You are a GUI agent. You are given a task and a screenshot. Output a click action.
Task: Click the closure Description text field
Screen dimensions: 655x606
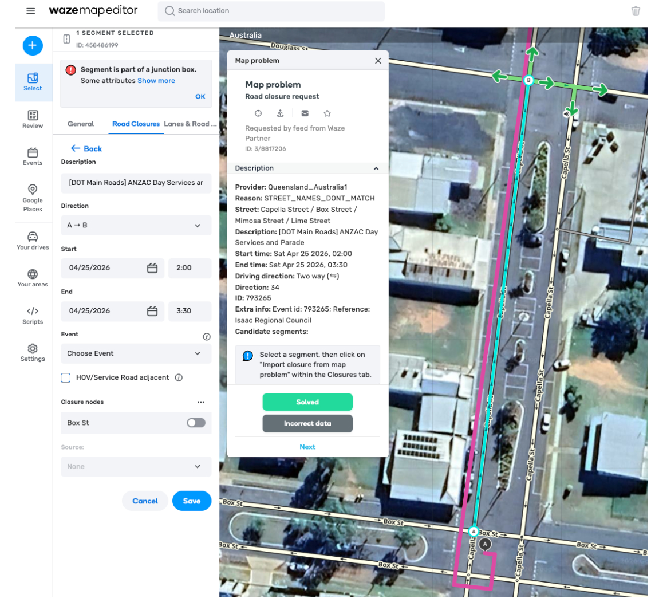pyautogui.click(x=136, y=183)
